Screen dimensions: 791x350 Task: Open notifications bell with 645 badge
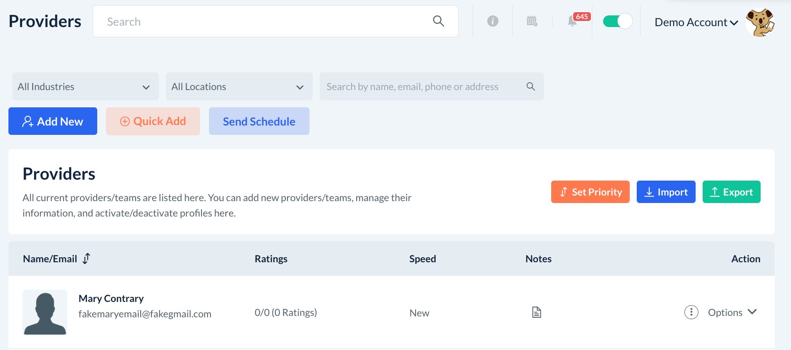[x=572, y=21]
